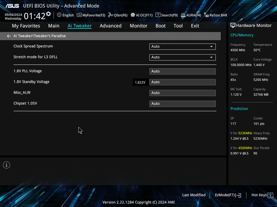Viewport: 277px width, 207px height.
Task: Click the info circle icon
Action: pyautogui.click(x=7, y=165)
